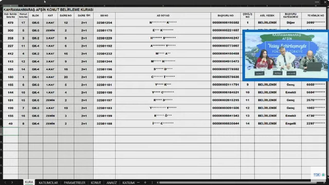This screenshot has width=329, height=185.
Task: Click the vertical dots beside the sheet tabs
Action: tap(152, 182)
